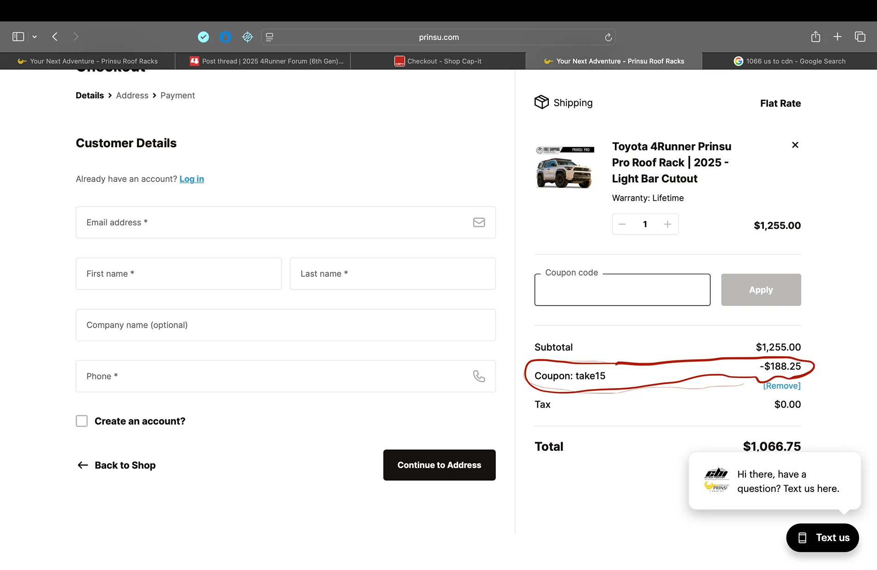
Task: Reload the page using the refresh icon
Action: [608, 37]
